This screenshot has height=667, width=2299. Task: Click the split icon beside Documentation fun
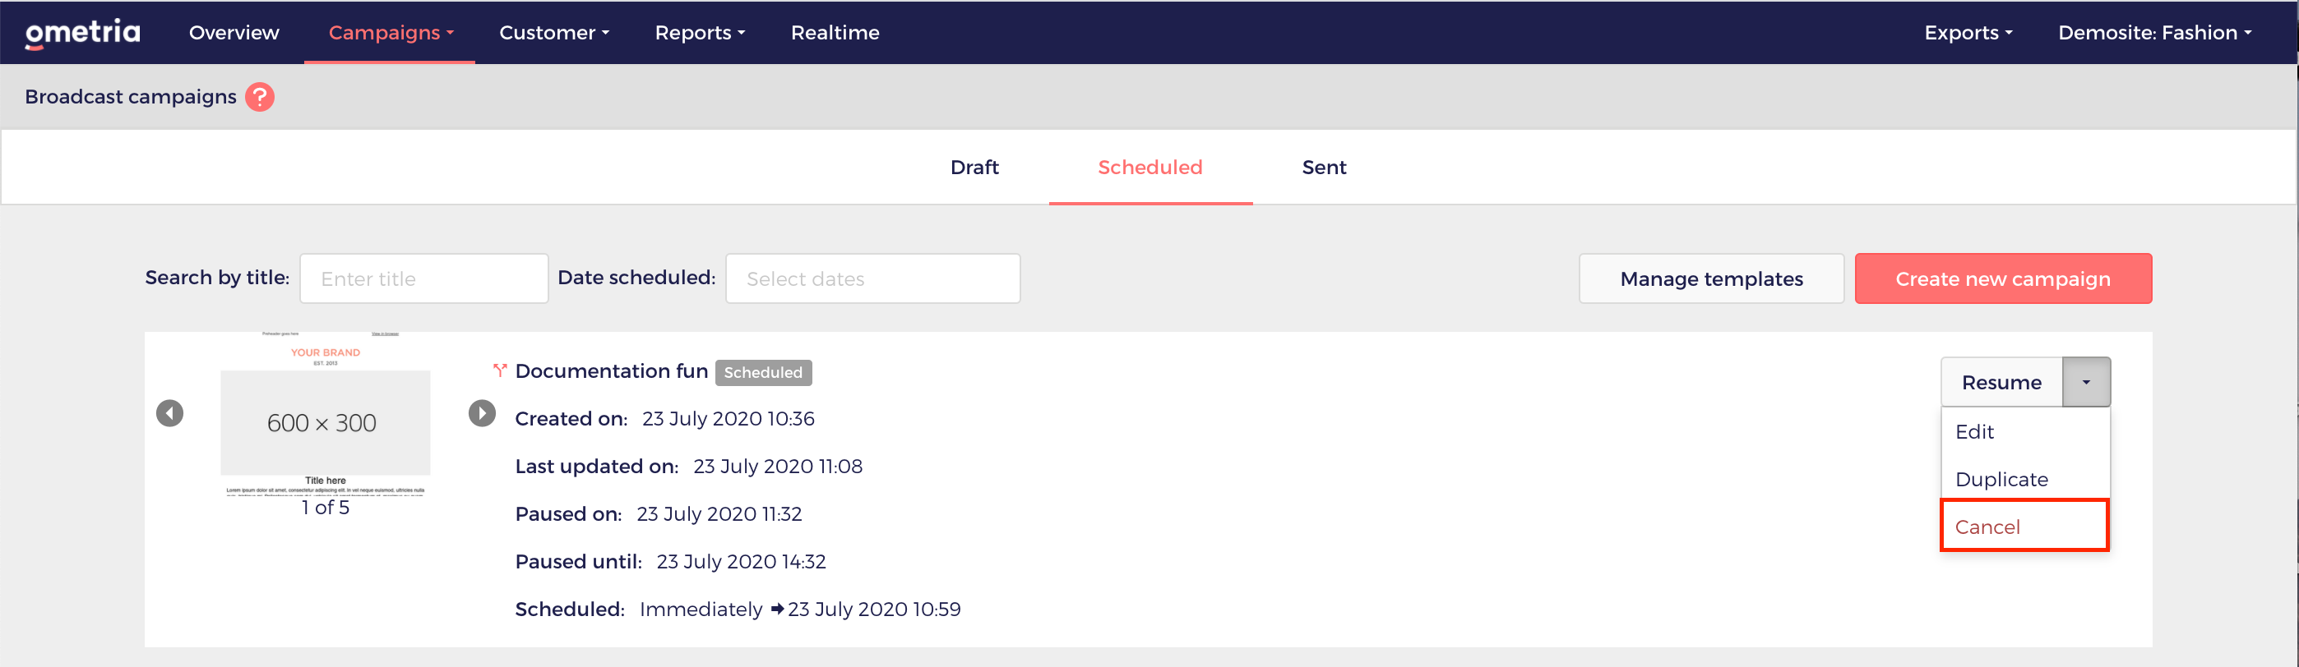click(500, 370)
